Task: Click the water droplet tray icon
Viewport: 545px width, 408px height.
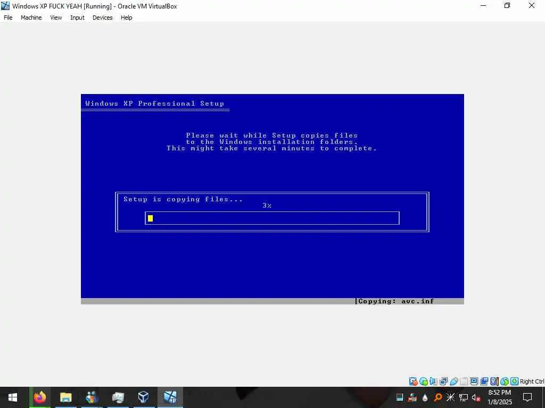Action: tap(425, 397)
